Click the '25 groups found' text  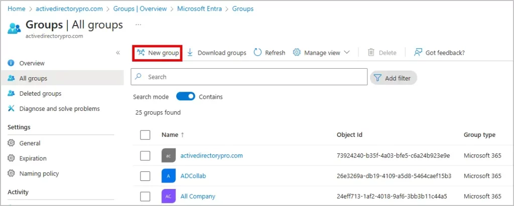pyautogui.click(x=158, y=113)
